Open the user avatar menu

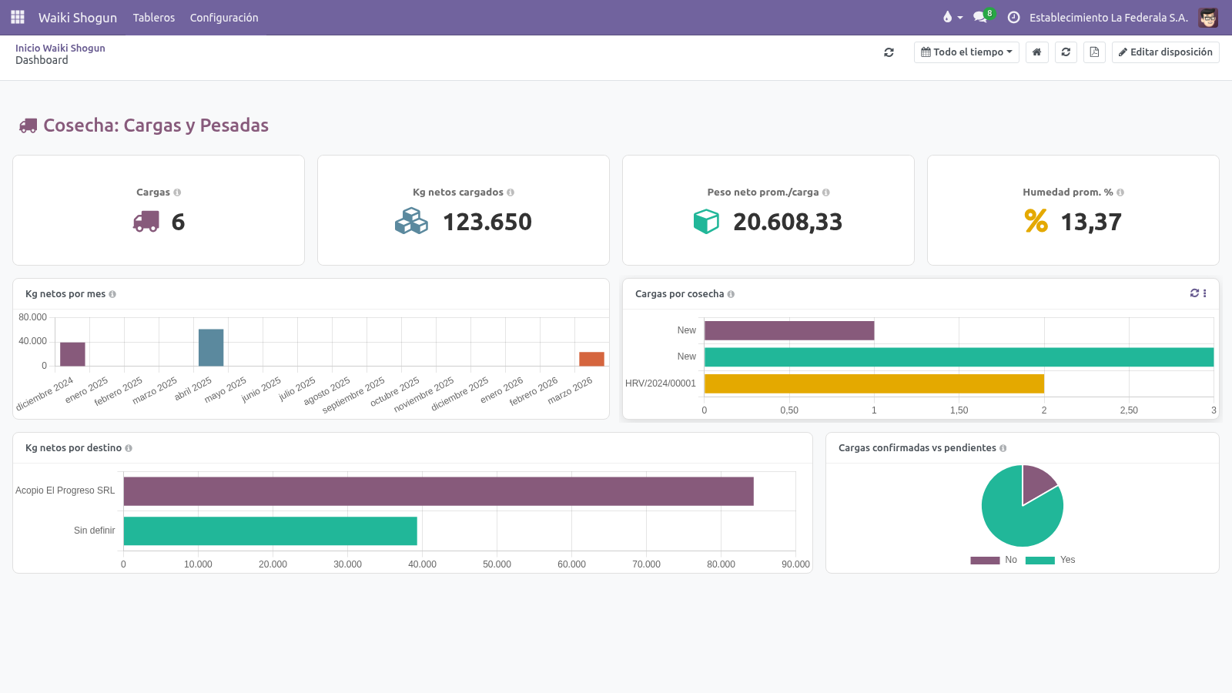pos(1208,17)
